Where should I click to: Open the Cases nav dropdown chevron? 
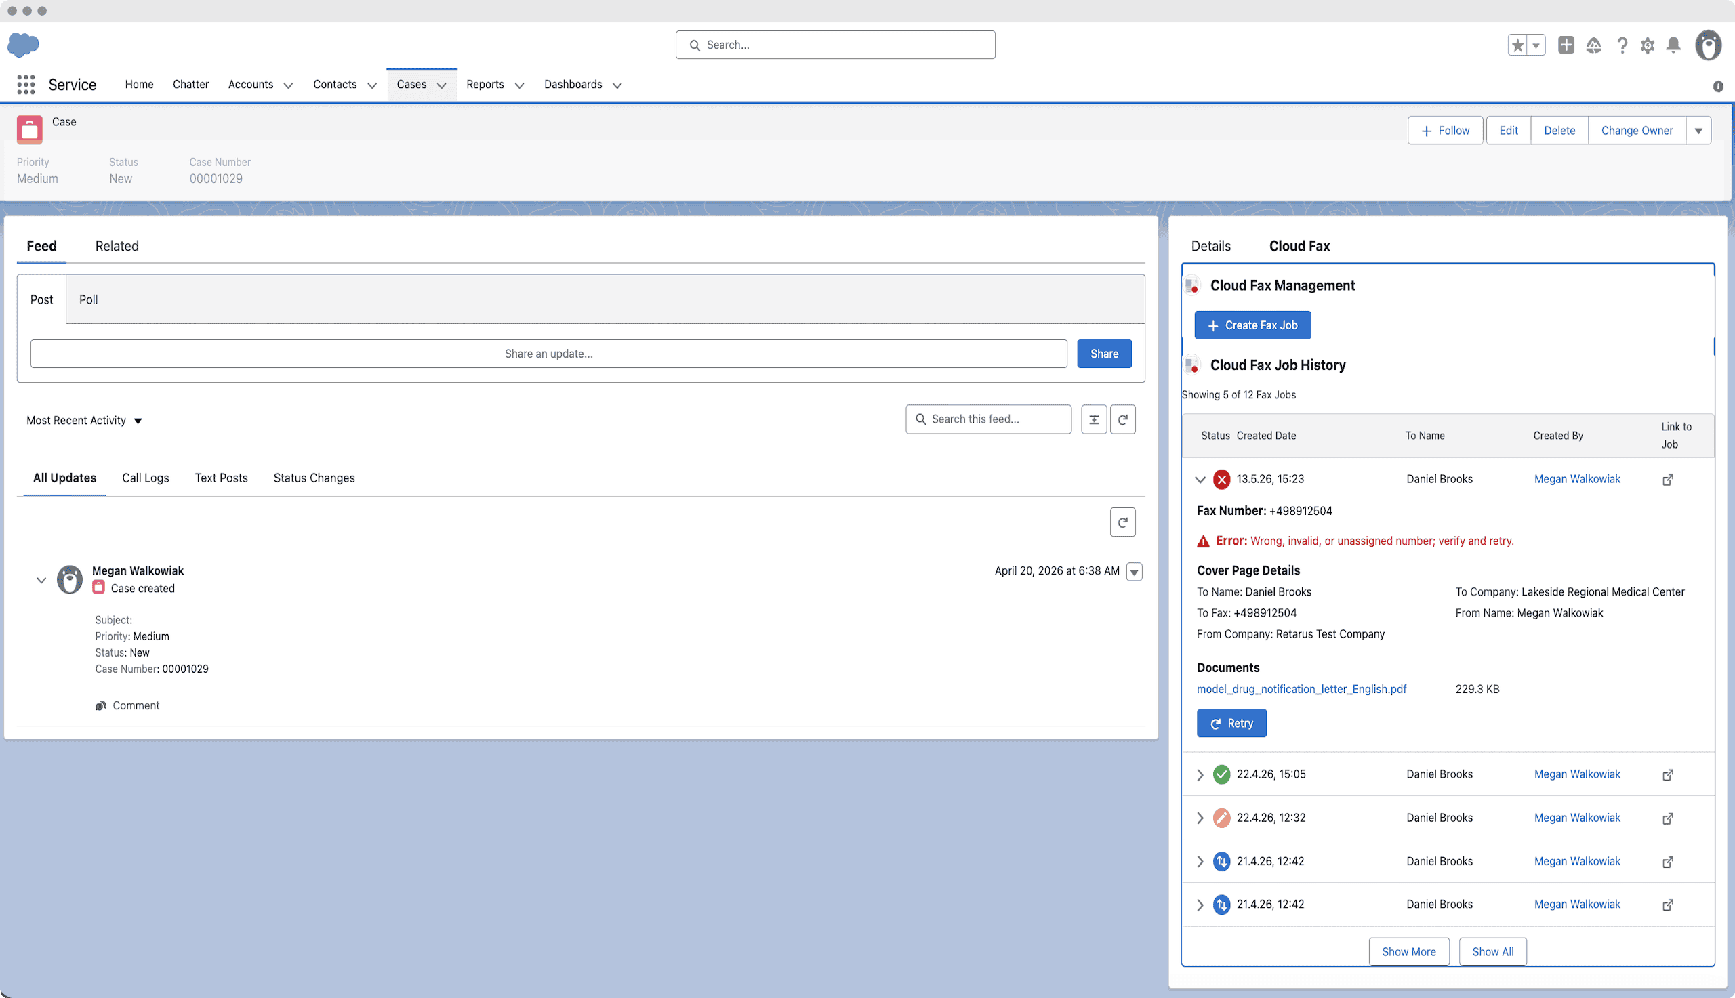coord(442,85)
